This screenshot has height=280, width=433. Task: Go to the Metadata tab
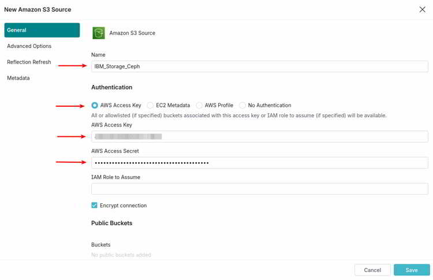pos(18,78)
